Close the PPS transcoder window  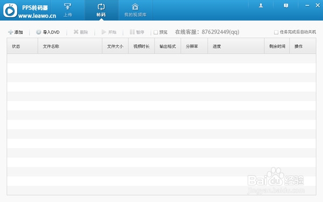[x=318, y=5]
